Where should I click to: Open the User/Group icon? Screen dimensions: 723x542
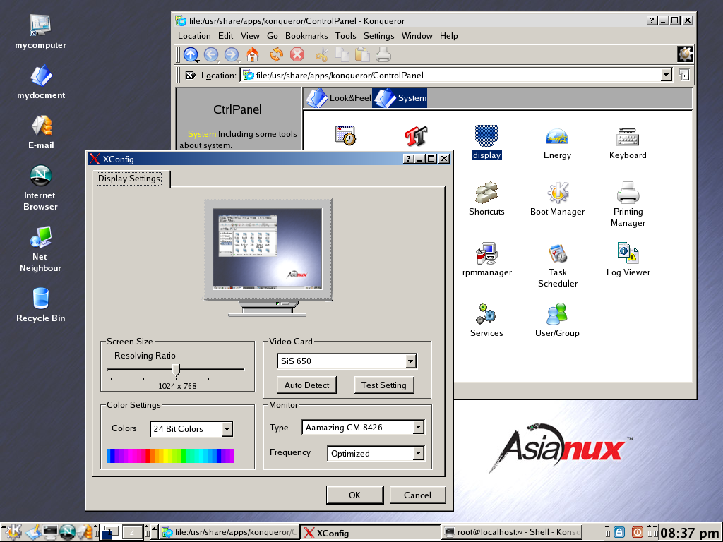point(557,314)
